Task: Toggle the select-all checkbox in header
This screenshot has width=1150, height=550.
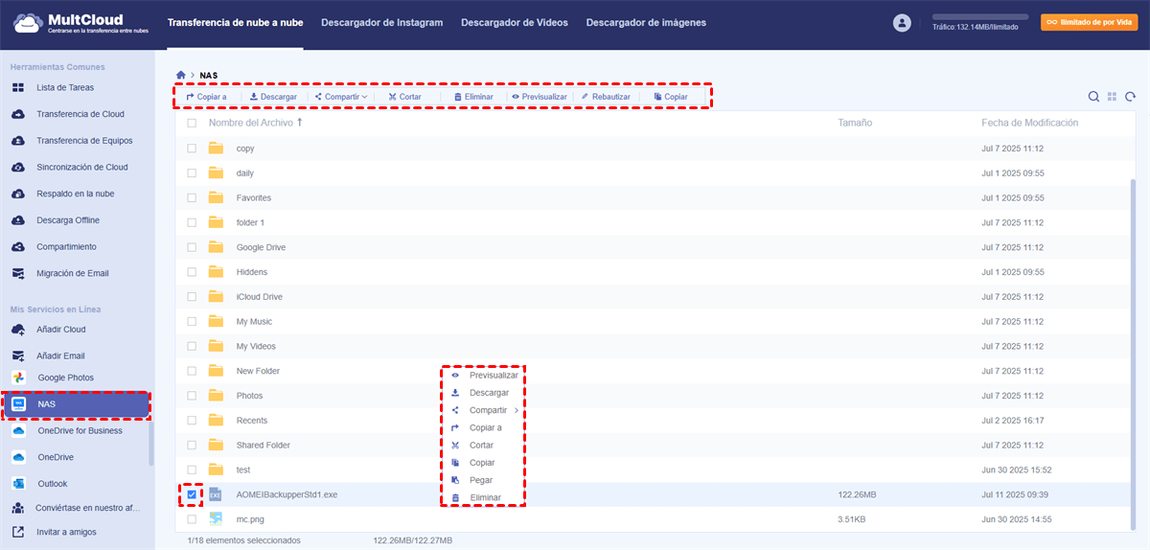Action: click(x=192, y=124)
